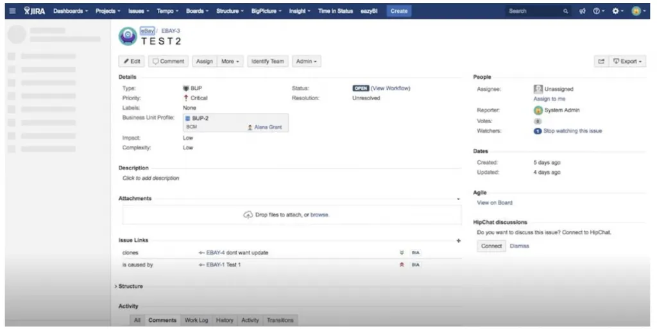Click the Alana Grant user link

coord(268,127)
